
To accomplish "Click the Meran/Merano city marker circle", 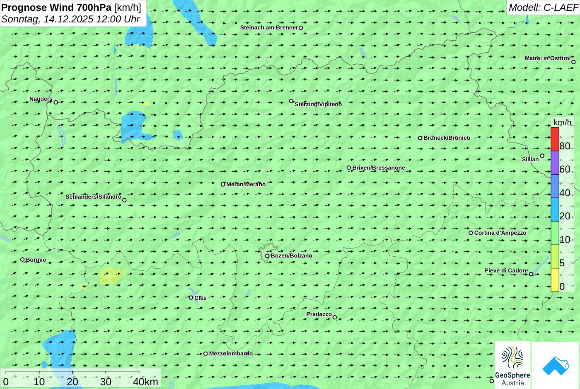I will (x=223, y=184).
